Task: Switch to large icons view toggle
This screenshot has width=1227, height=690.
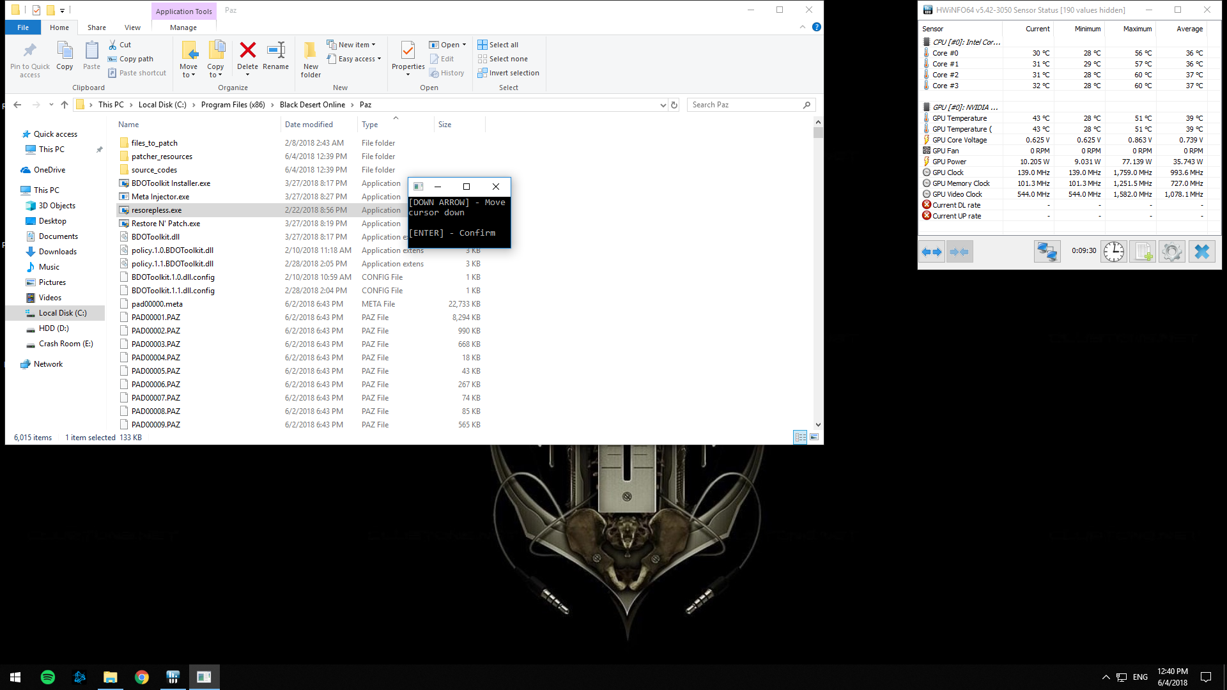Action: pyautogui.click(x=814, y=437)
